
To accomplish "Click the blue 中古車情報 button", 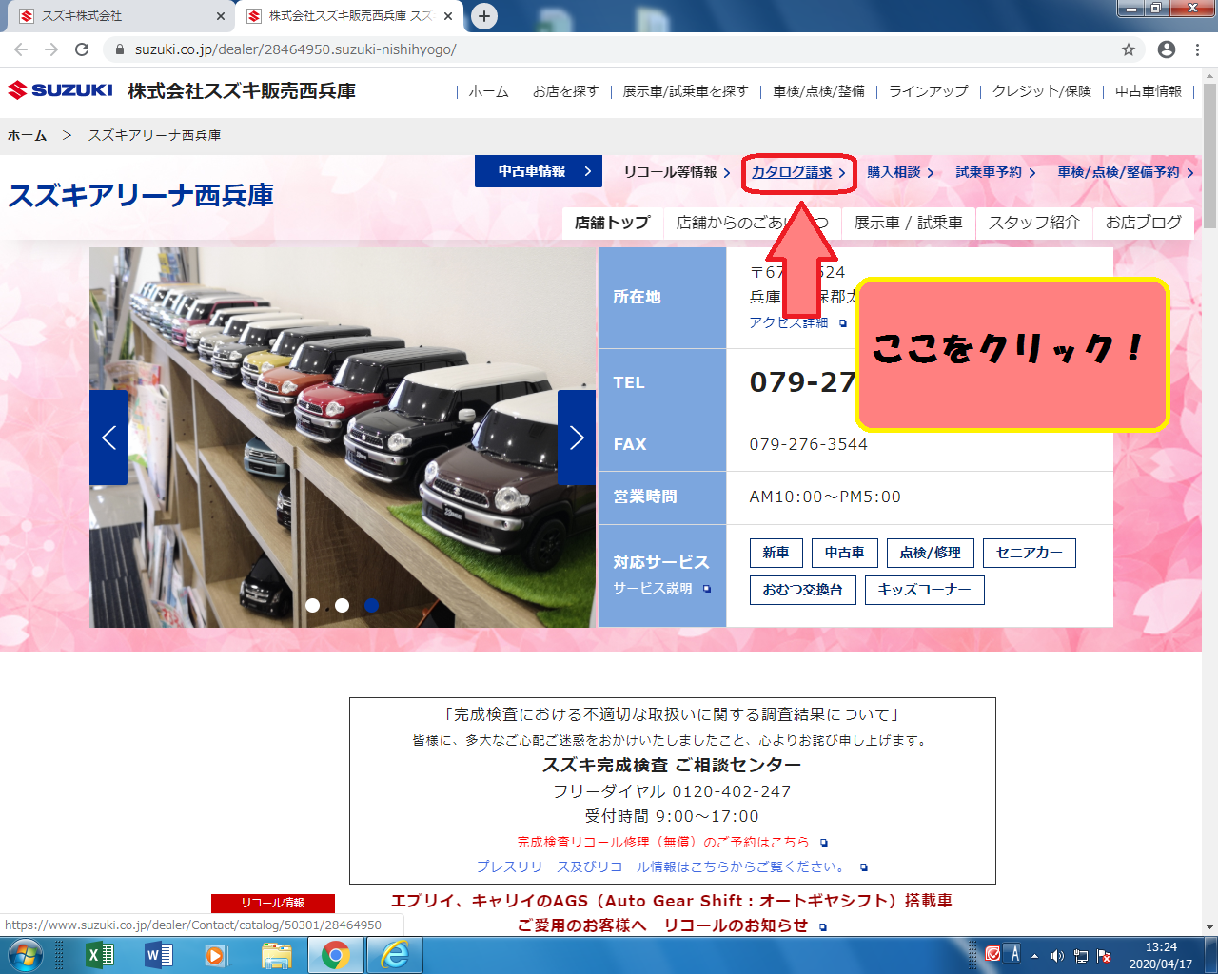I will [539, 171].
